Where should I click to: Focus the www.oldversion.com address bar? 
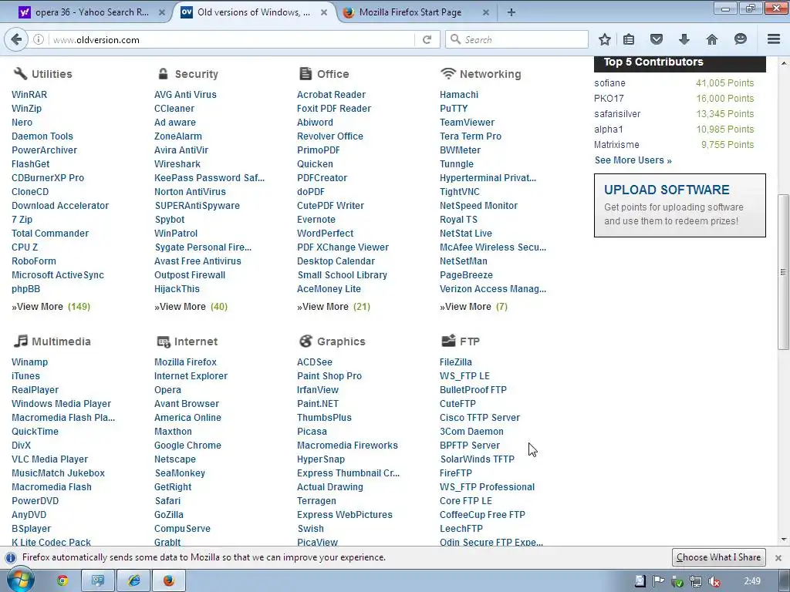pyautogui.click(x=231, y=40)
